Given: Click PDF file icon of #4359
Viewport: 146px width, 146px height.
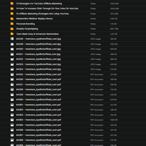Looking at the screenshot, I should tap(12, 95).
